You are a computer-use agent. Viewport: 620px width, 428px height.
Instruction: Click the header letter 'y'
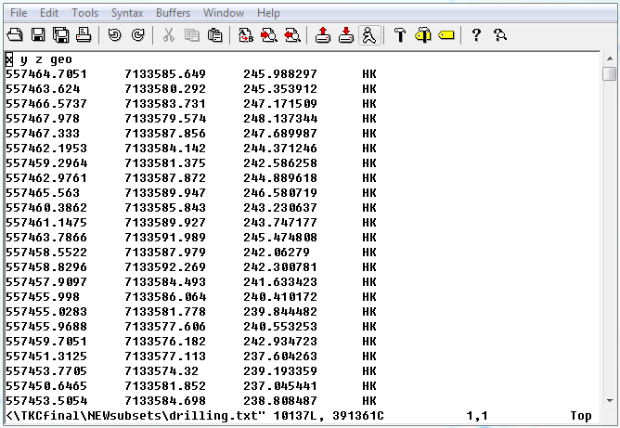(24, 60)
